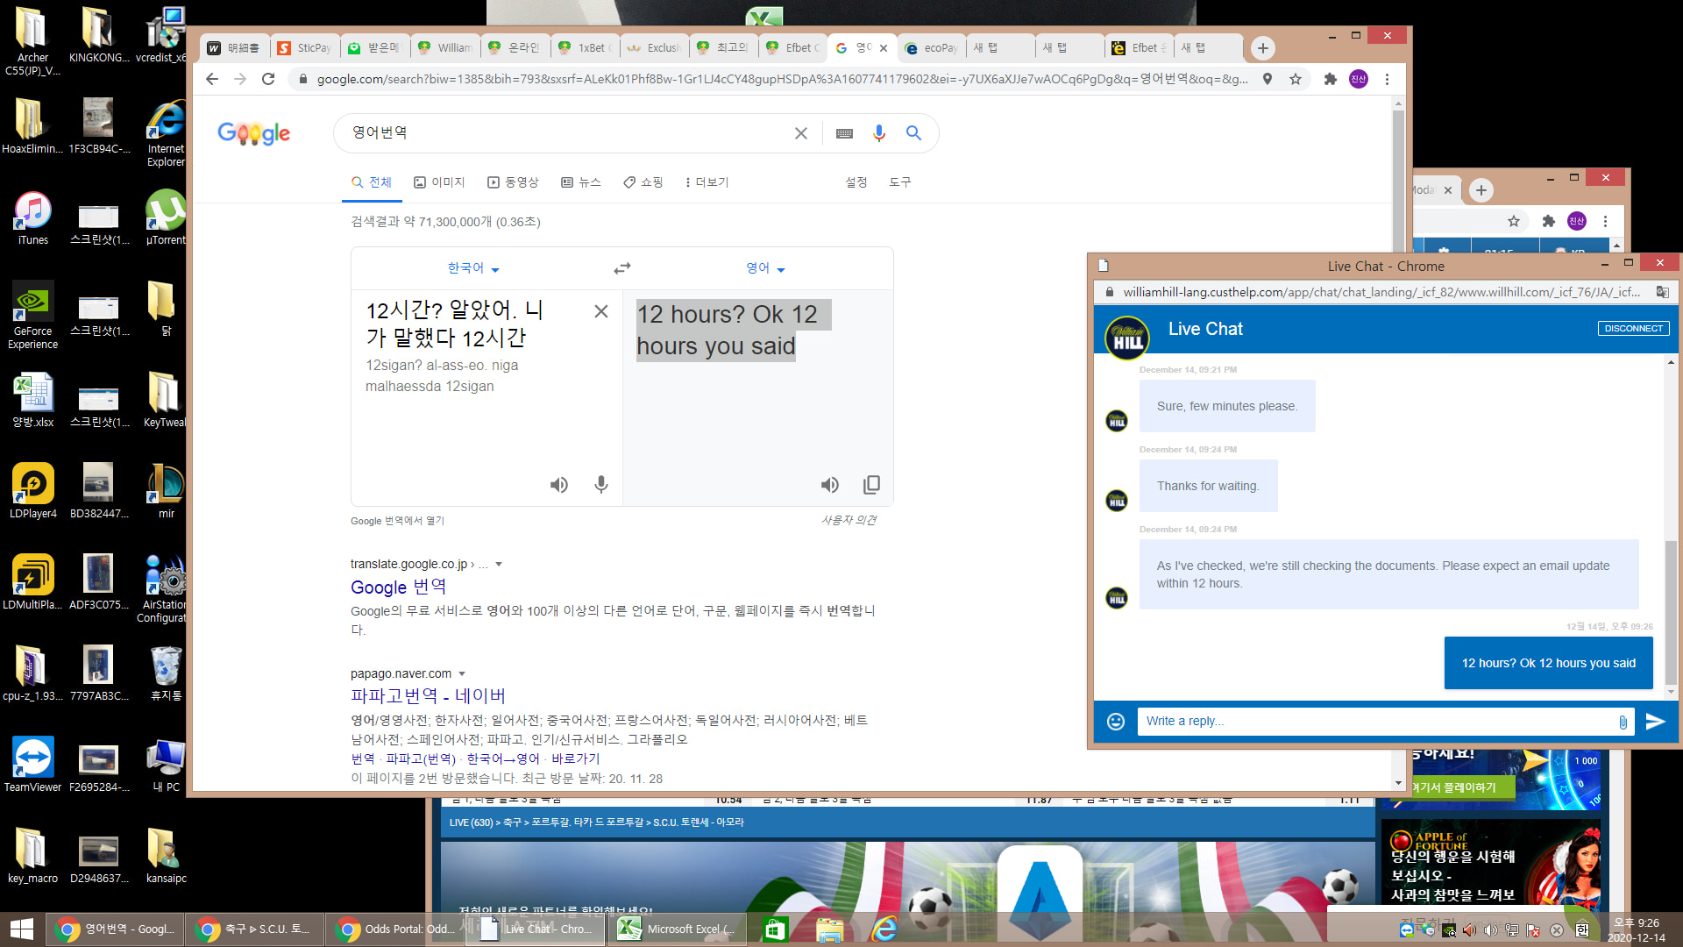
Task: Open the iTunes desktop icon
Action: [x=32, y=219]
